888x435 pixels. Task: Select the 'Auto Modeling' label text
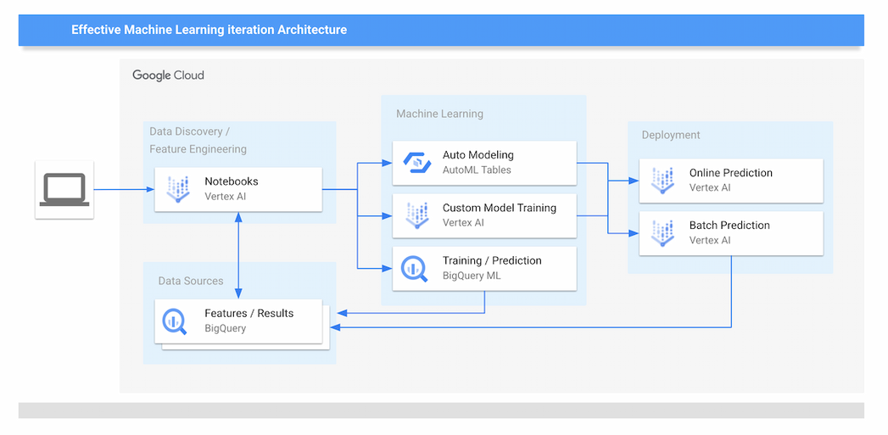click(x=478, y=154)
